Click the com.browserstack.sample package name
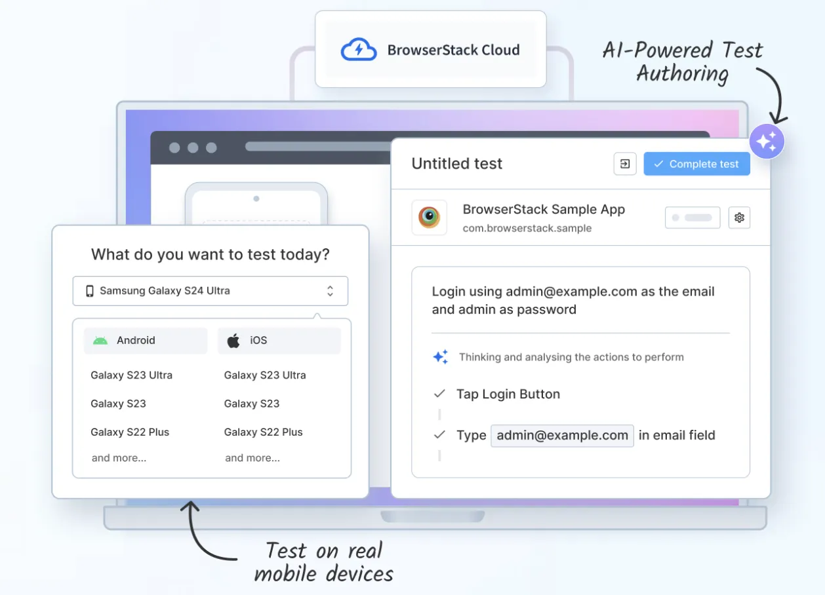 [x=527, y=229]
